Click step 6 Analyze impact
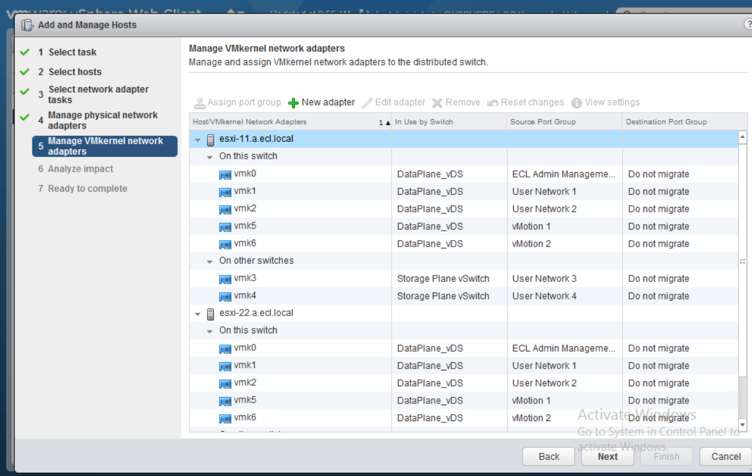 pyautogui.click(x=75, y=169)
